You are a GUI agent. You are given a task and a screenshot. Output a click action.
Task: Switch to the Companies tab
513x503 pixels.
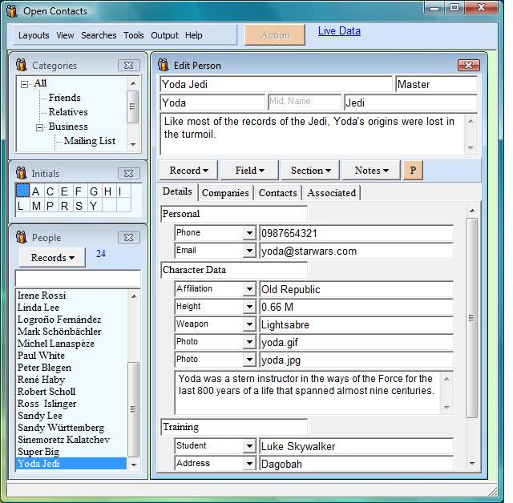(x=225, y=193)
